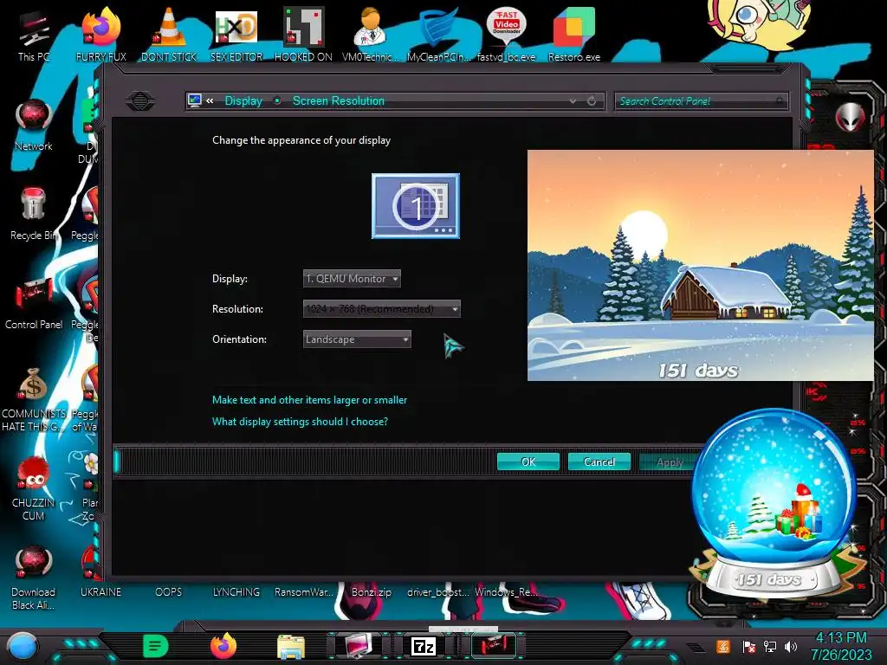Switch to 7-Zip taskbar button
The image size is (887, 665).
coord(424,646)
